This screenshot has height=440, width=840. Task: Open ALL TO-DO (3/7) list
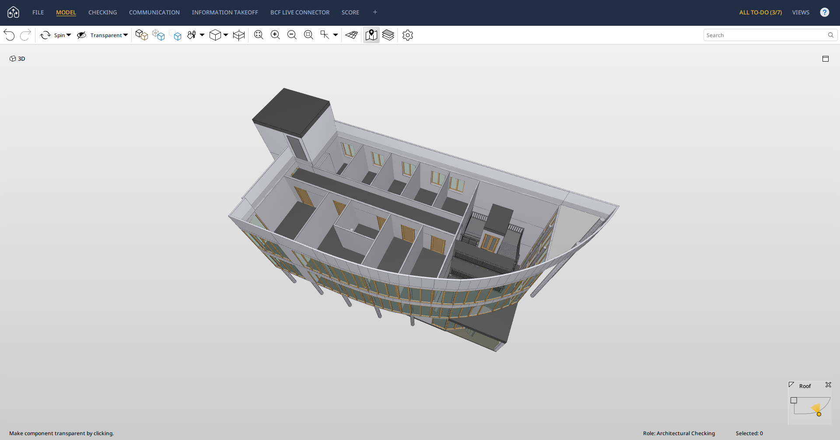click(760, 12)
